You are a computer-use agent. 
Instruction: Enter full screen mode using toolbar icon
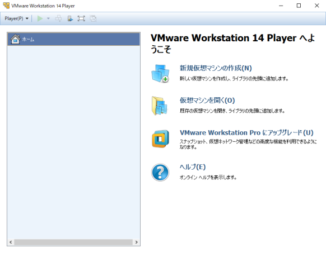point(81,18)
